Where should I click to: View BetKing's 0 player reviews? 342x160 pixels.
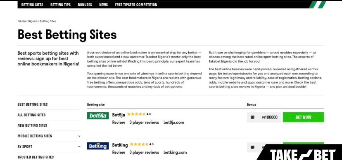[x=144, y=153]
